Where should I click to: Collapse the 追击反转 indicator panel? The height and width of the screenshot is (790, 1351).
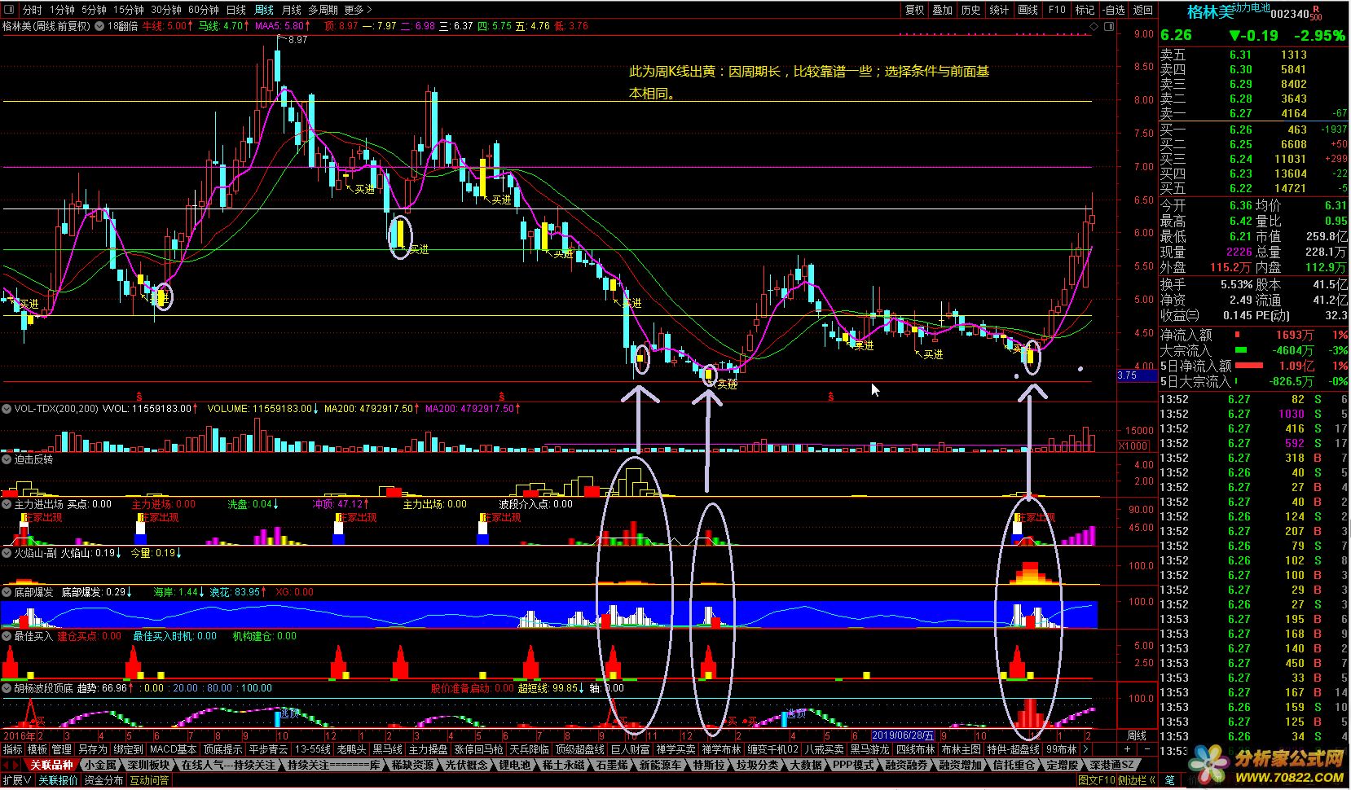[x=7, y=459]
